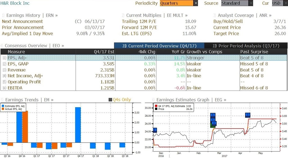Click the H&R Block Inc company title
The image size is (288, 158).
[15, 3]
